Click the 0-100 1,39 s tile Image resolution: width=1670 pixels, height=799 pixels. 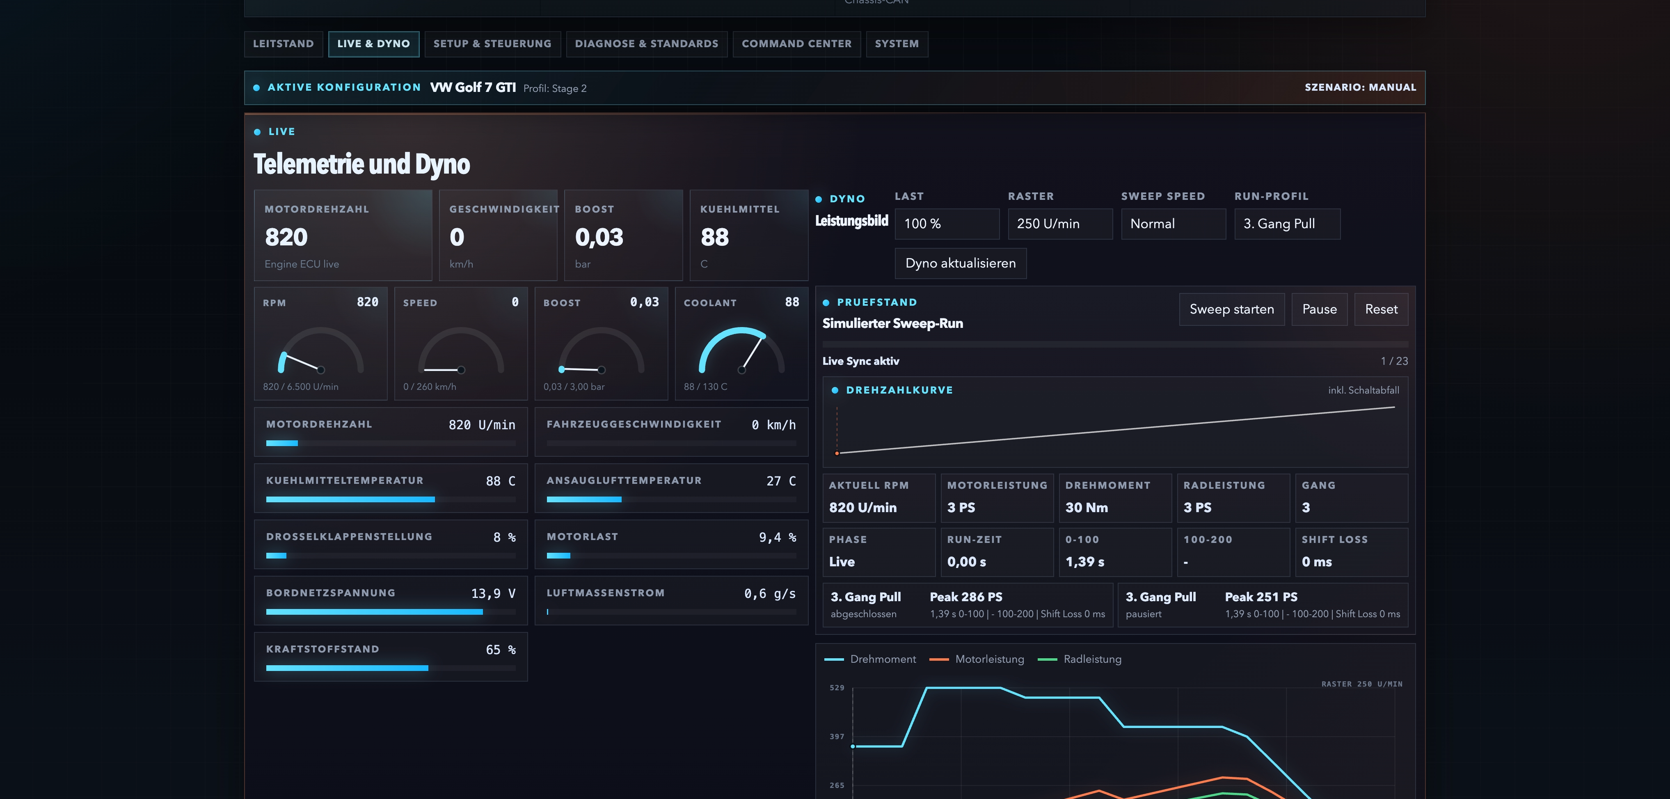pyautogui.click(x=1116, y=552)
